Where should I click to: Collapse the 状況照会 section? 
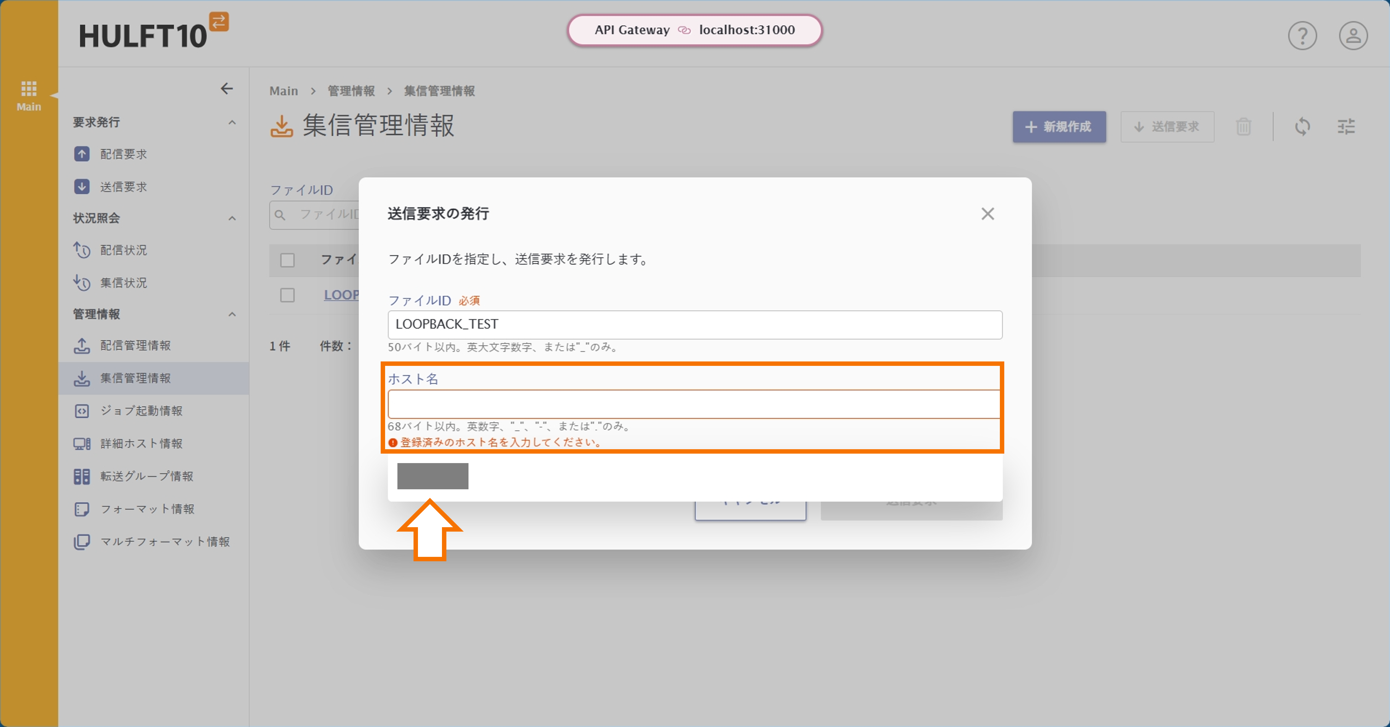232,218
